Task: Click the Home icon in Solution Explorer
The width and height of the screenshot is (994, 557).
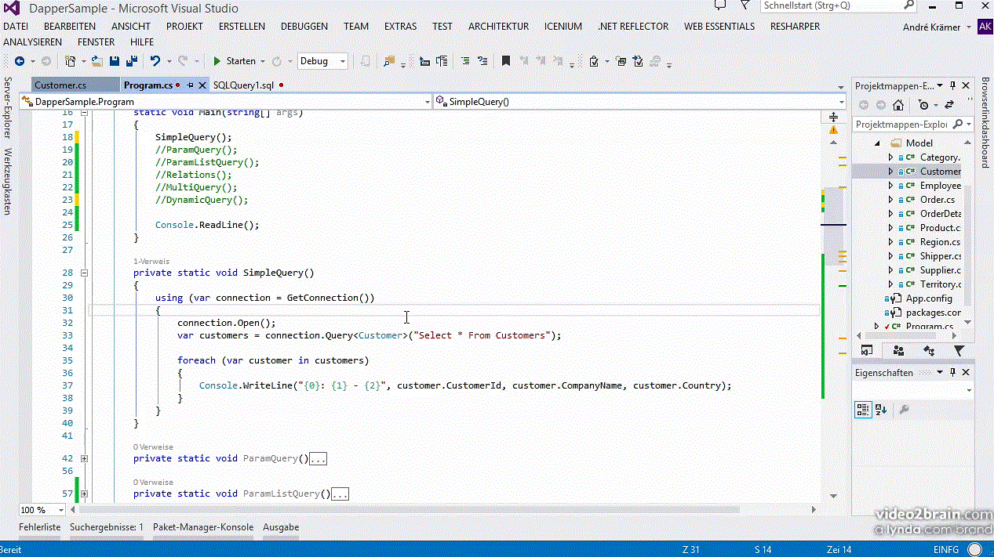Action: 898,105
